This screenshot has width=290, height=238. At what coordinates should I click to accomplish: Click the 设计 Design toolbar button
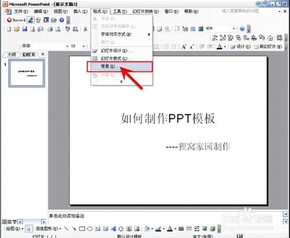click(x=240, y=47)
